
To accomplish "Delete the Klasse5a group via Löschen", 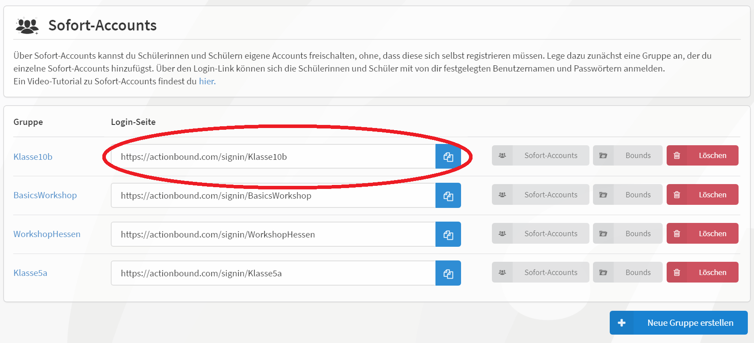I will coord(702,272).
